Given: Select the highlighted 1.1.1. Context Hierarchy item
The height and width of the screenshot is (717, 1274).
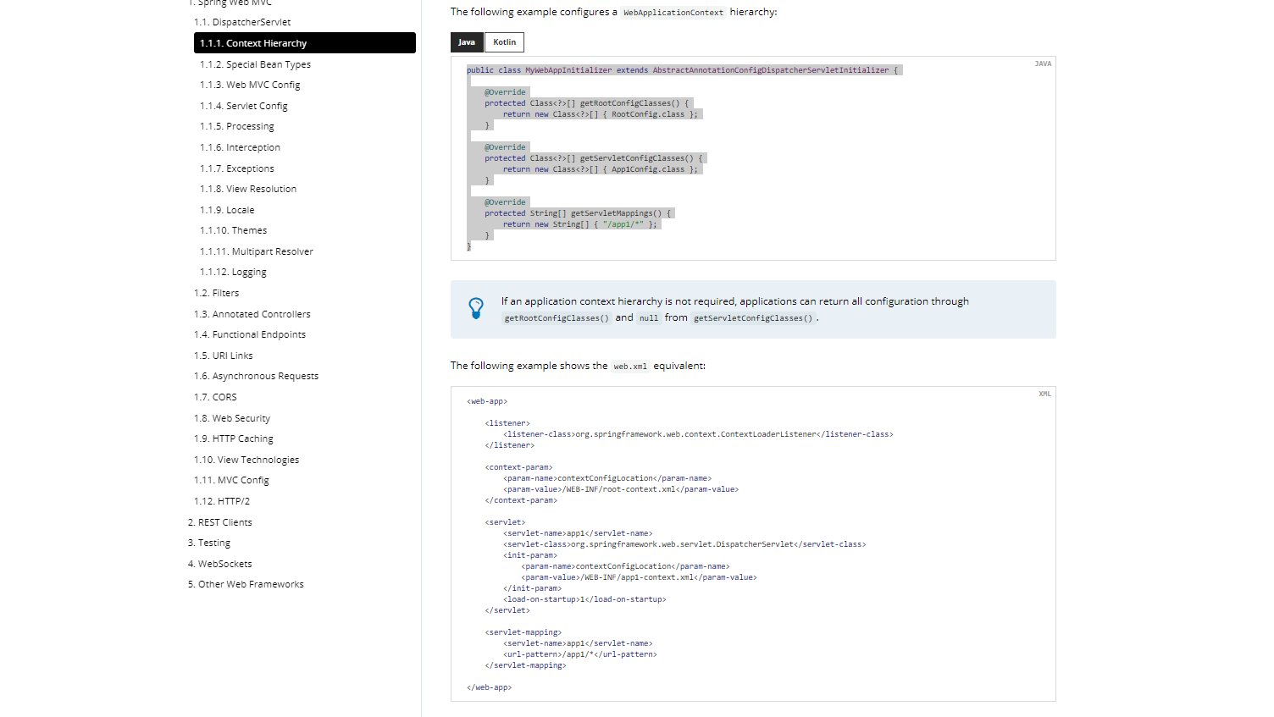Looking at the screenshot, I should [x=305, y=43].
